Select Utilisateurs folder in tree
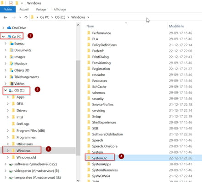The height and width of the screenshot is (182, 202). coord(24,144)
